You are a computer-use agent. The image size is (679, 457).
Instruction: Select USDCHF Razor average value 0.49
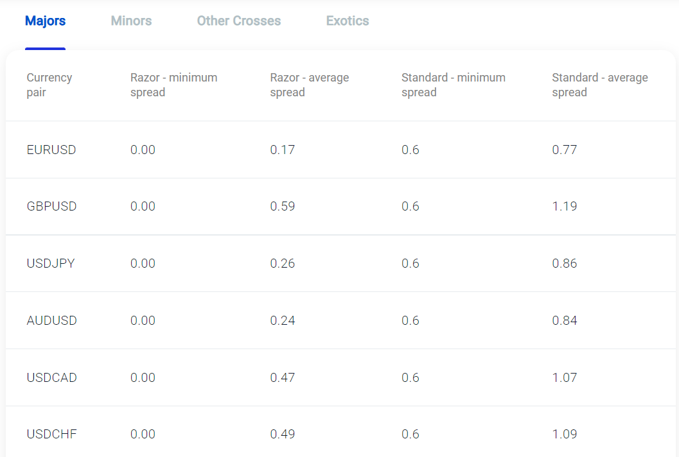[282, 435]
